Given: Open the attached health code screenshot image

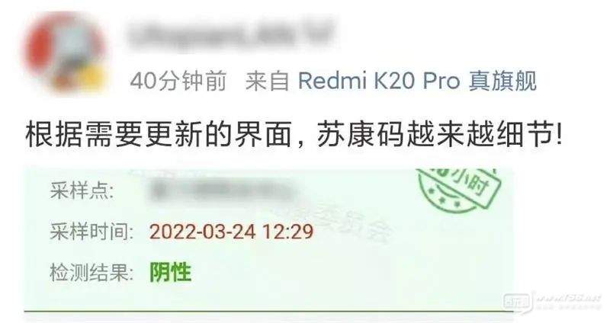Looking at the screenshot, I should (269, 240).
